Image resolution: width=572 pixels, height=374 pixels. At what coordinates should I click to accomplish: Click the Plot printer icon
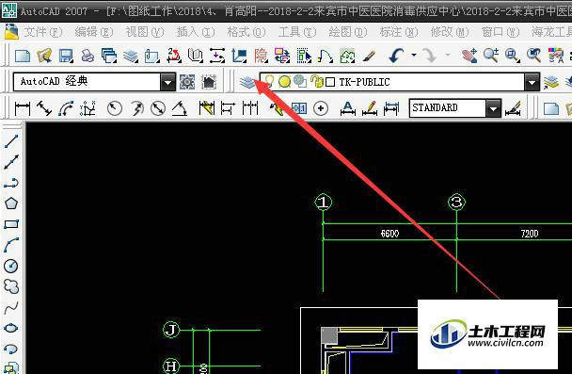point(87,56)
